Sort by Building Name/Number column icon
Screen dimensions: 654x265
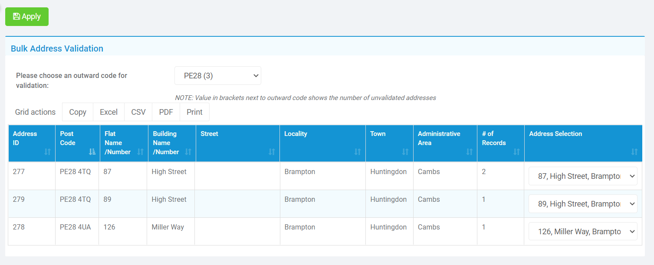(x=188, y=152)
